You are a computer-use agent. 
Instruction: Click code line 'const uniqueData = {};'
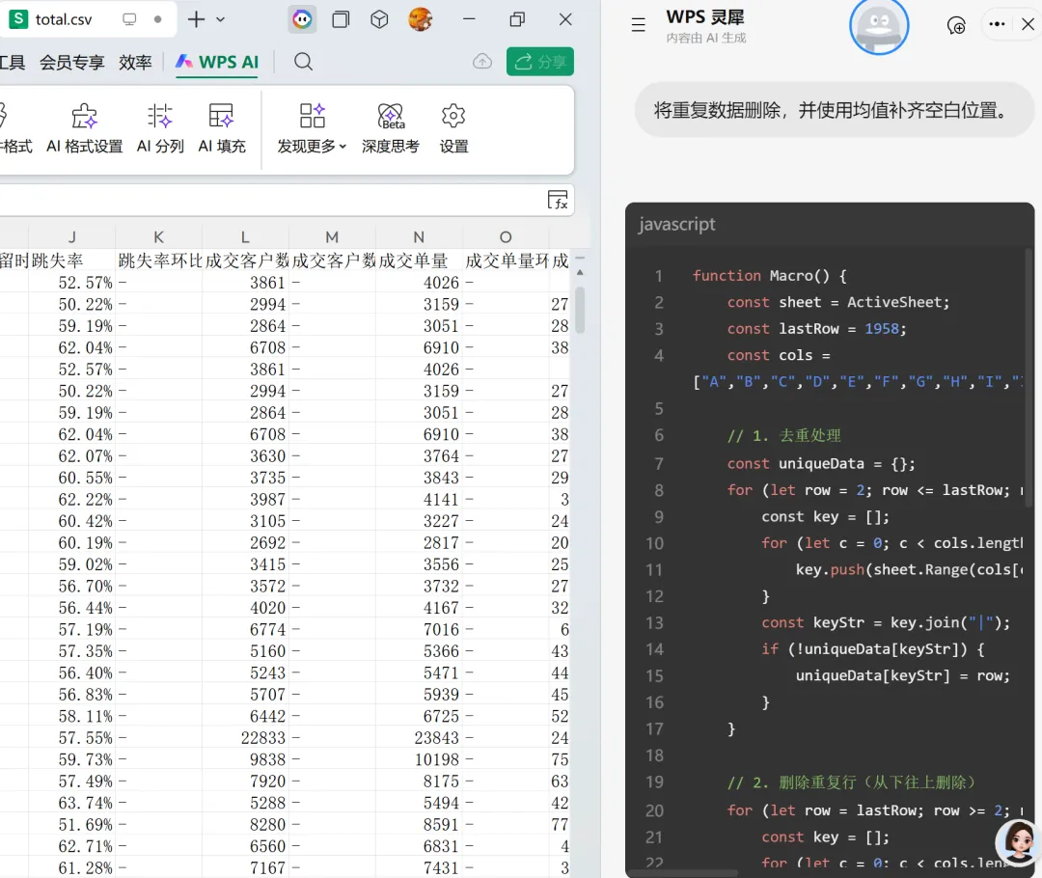[821, 463]
